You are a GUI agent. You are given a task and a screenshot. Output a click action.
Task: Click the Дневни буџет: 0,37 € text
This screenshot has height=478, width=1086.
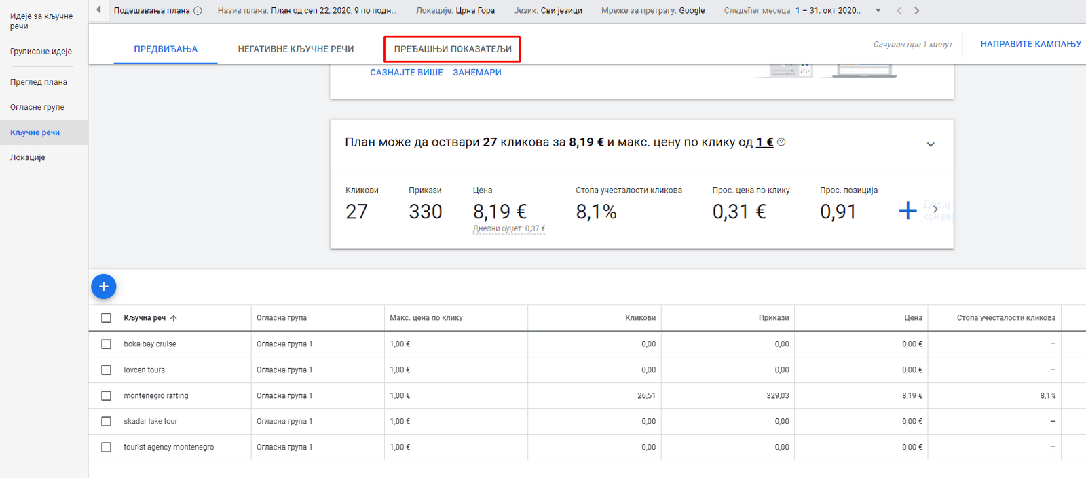[x=509, y=229]
